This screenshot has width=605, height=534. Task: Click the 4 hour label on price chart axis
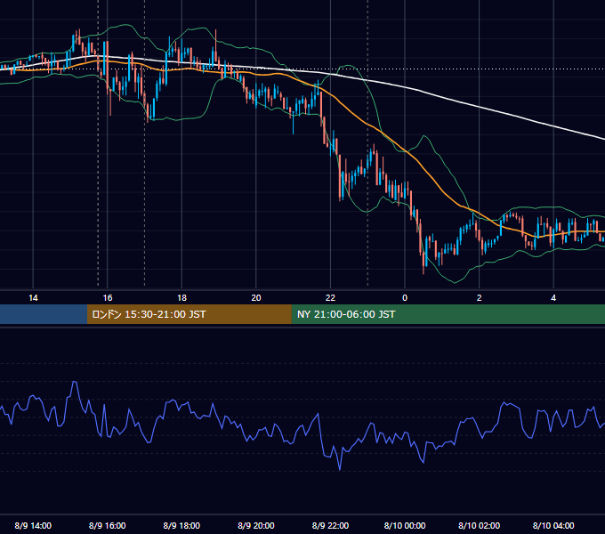coord(553,298)
